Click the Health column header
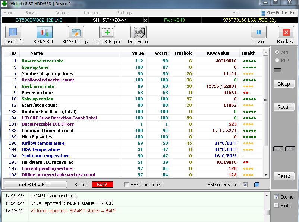This screenshot has width=299, height=222. 248,53
